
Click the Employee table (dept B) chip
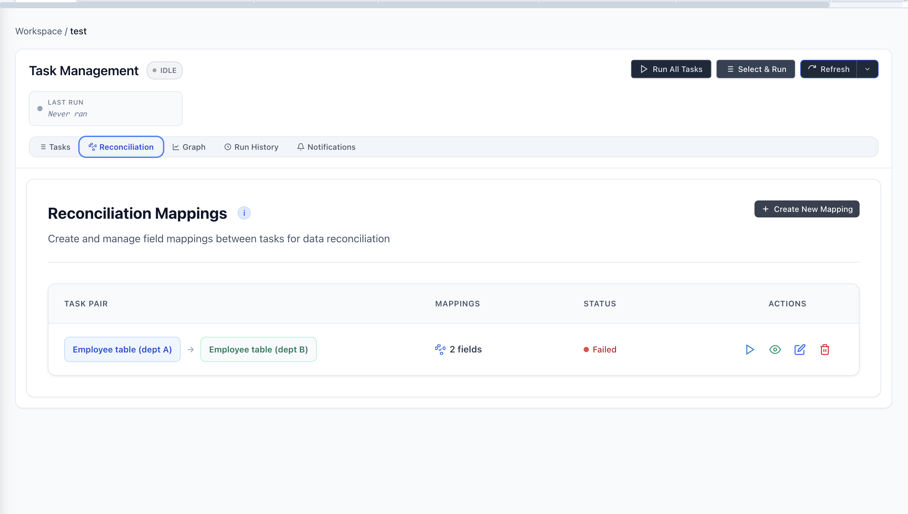coord(258,350)
